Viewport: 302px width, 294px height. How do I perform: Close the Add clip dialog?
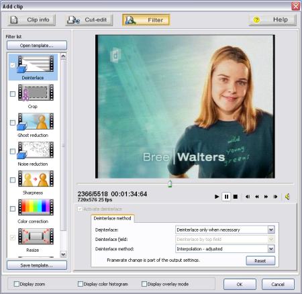click(x=295, y=6)
